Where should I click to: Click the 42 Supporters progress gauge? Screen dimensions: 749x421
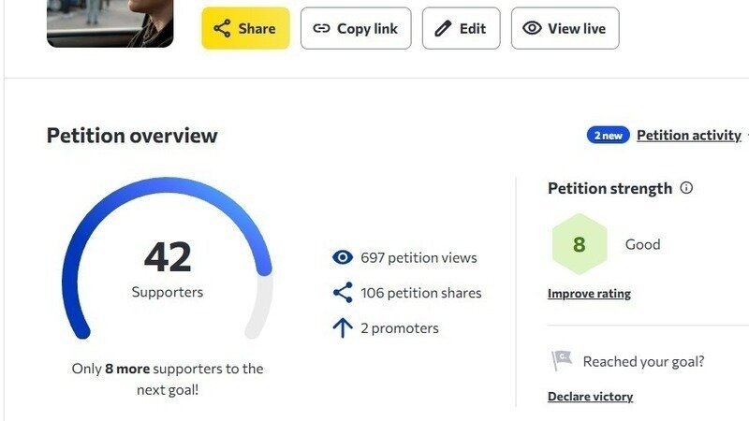(168, 258)
